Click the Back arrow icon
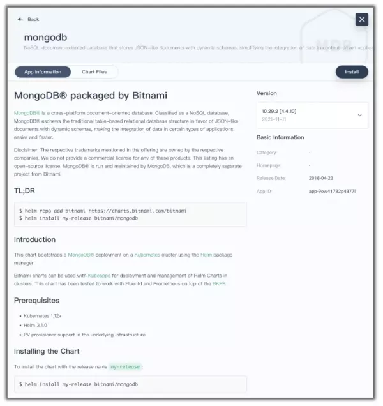This screenshot has height=406, width=383. pyautogui.click(x=20, y=19)
